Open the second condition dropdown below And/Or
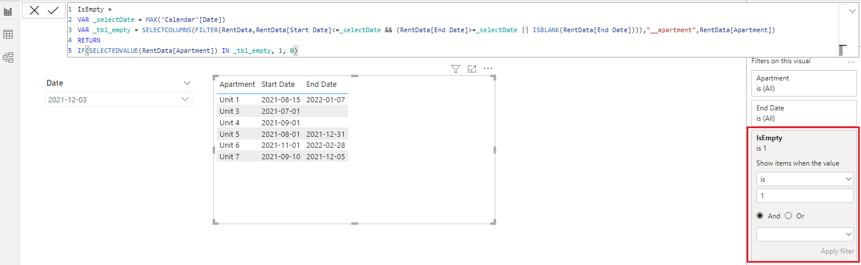 click(805, 234)
